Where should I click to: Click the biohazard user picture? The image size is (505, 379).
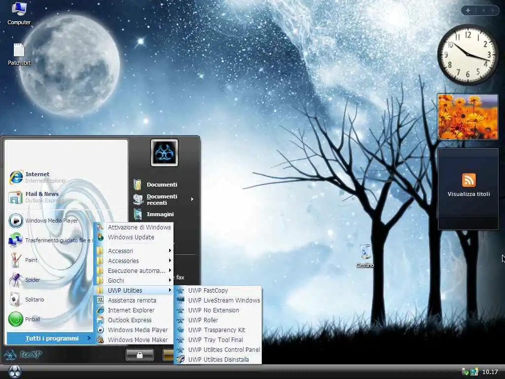[x=164, y=153]
